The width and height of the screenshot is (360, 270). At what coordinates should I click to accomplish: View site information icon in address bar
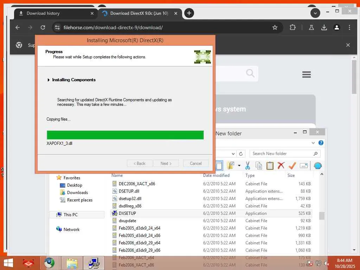click(x=57, y=27)
